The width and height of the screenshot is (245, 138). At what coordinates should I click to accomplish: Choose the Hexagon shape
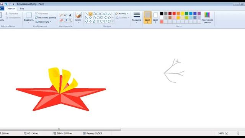pos(98,18)
